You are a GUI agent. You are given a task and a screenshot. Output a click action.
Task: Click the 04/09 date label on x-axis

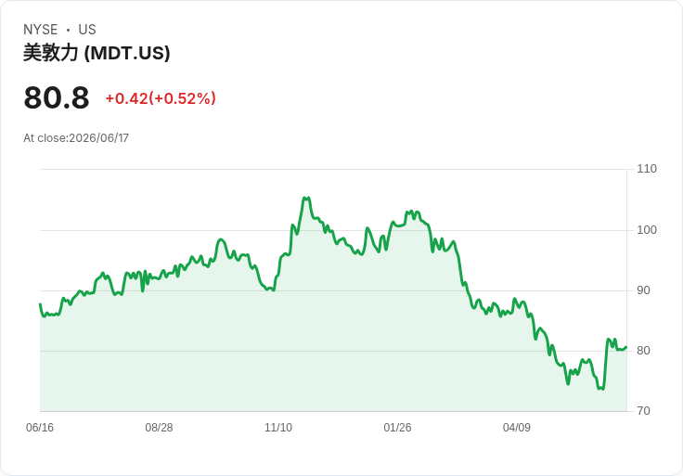[517, 428]
